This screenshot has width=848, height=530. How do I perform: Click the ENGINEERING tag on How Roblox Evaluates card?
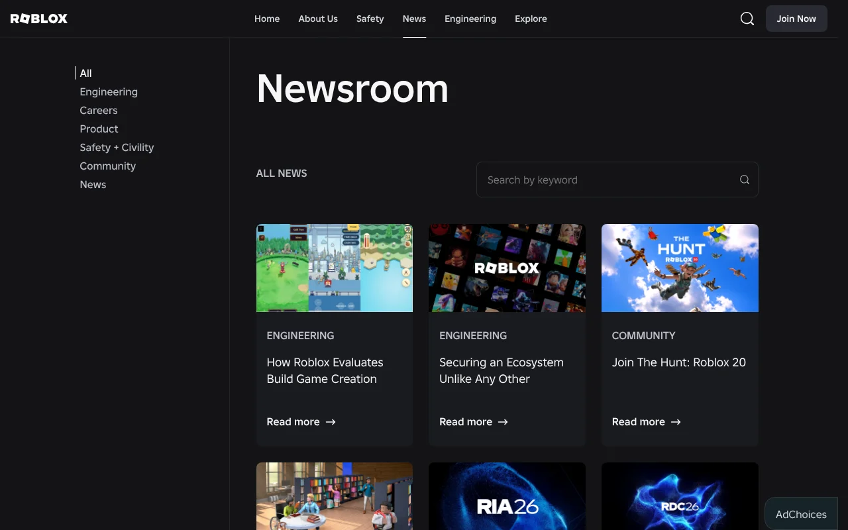[x=300, y=336]
